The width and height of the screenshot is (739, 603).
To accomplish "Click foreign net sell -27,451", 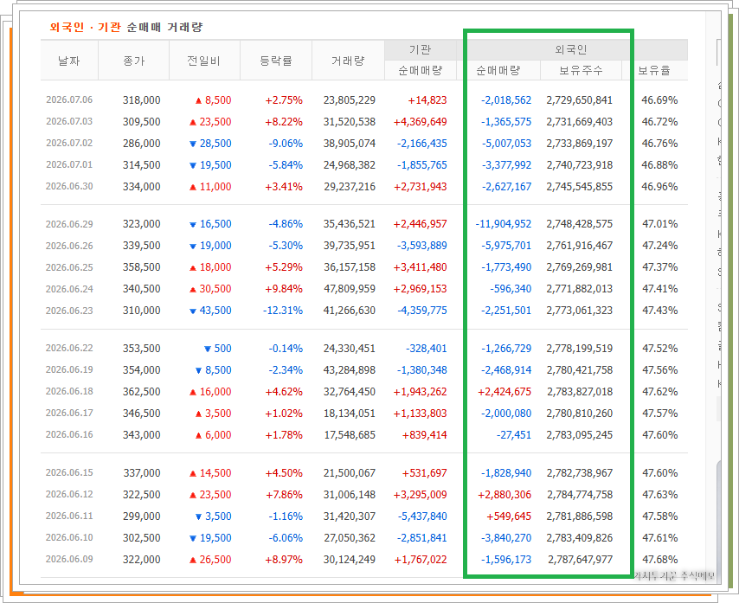I will pyautogui.click(x=514, y=435).
